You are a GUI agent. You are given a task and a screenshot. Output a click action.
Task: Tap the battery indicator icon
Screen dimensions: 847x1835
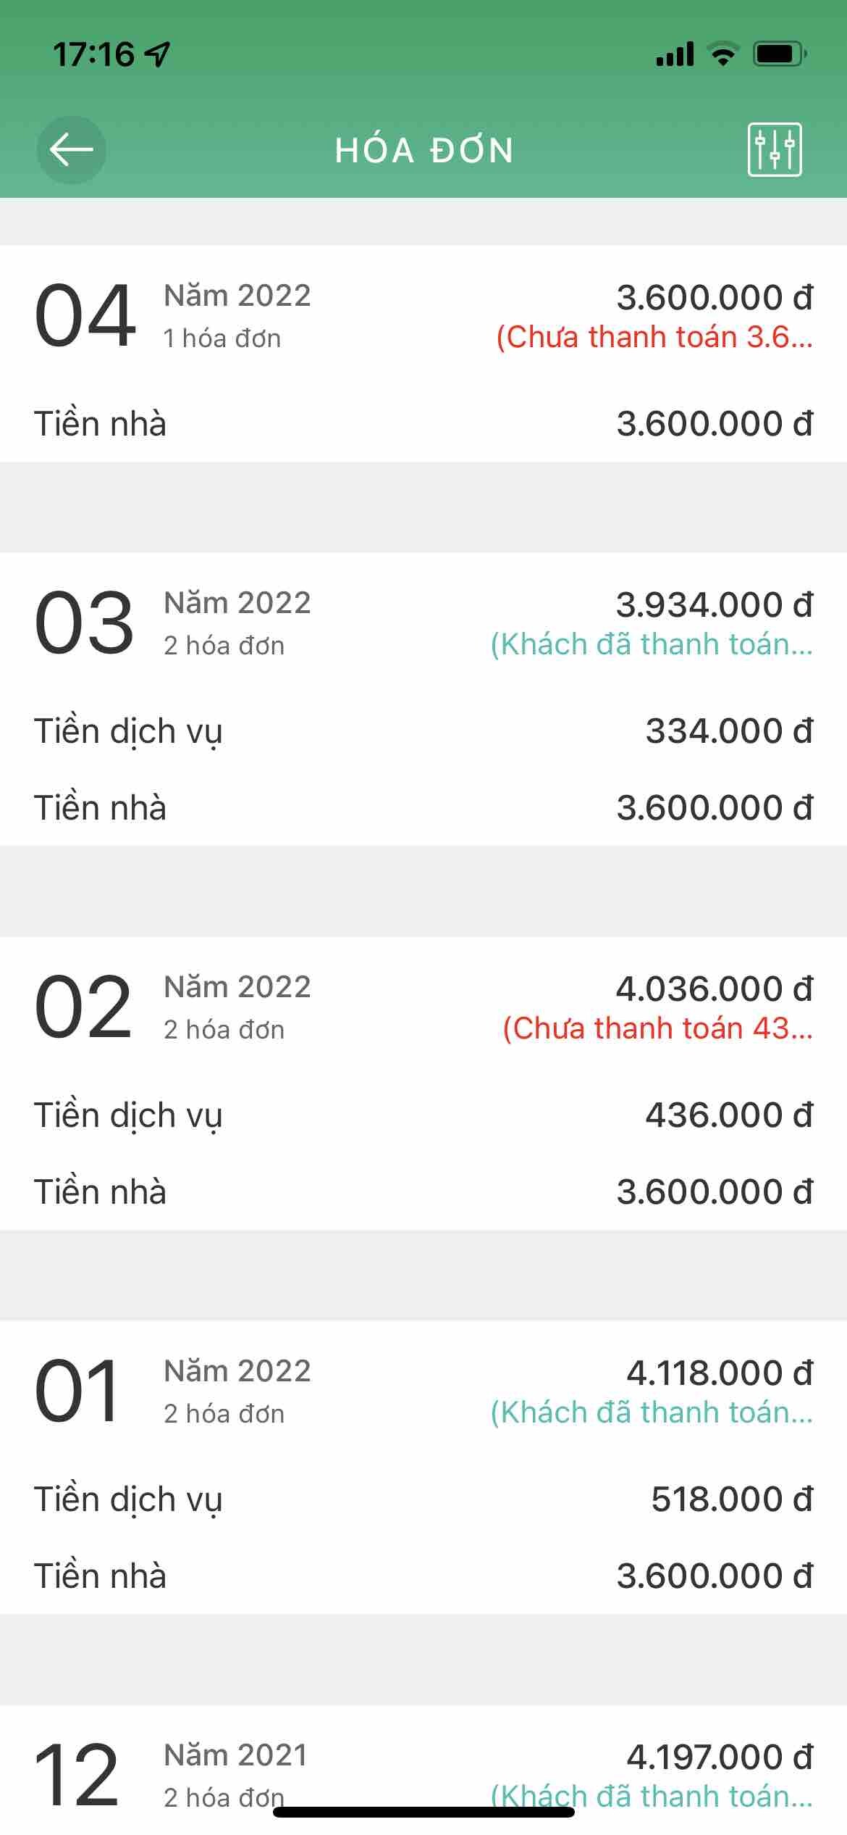point(780,54)
